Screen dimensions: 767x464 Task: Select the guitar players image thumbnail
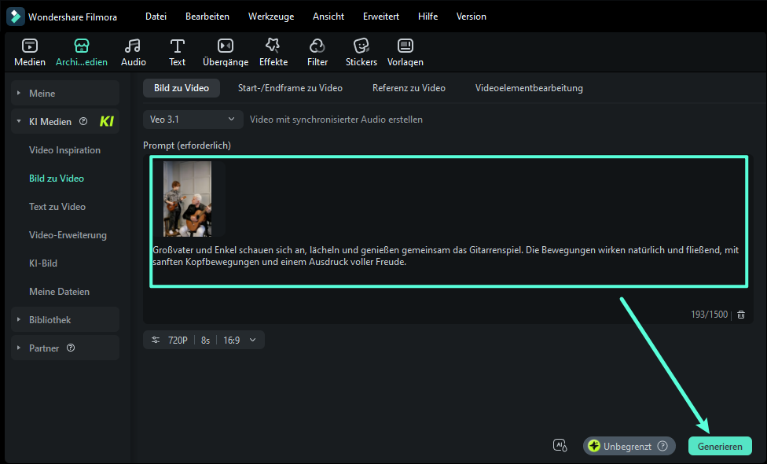[187, 199]
